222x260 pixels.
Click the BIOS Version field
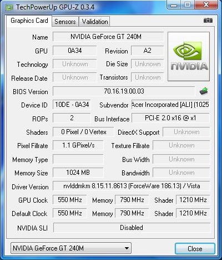[x=124, y=91]
